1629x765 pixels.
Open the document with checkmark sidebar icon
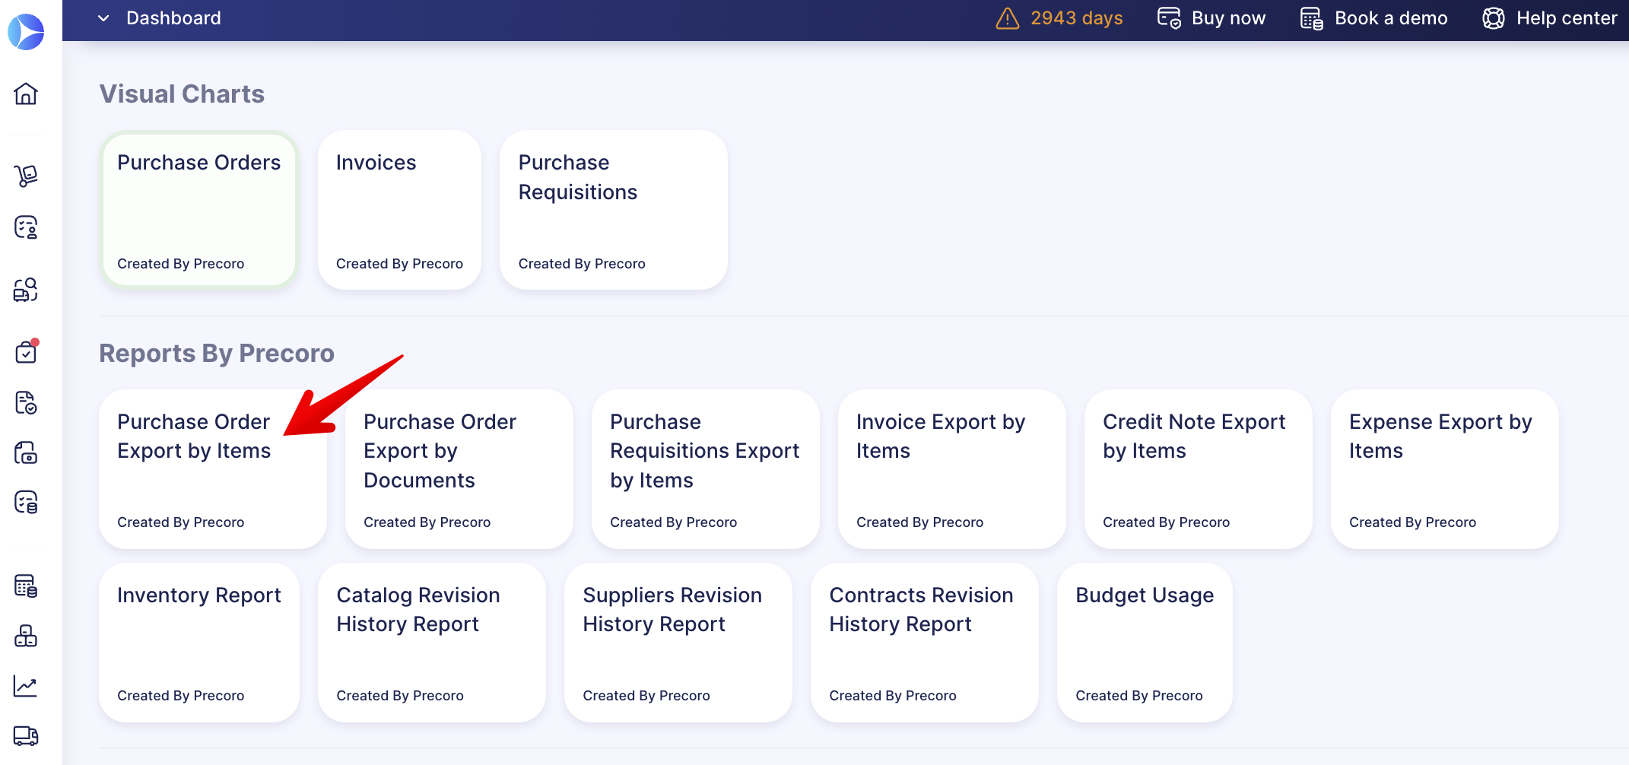(x=26, y=402)
